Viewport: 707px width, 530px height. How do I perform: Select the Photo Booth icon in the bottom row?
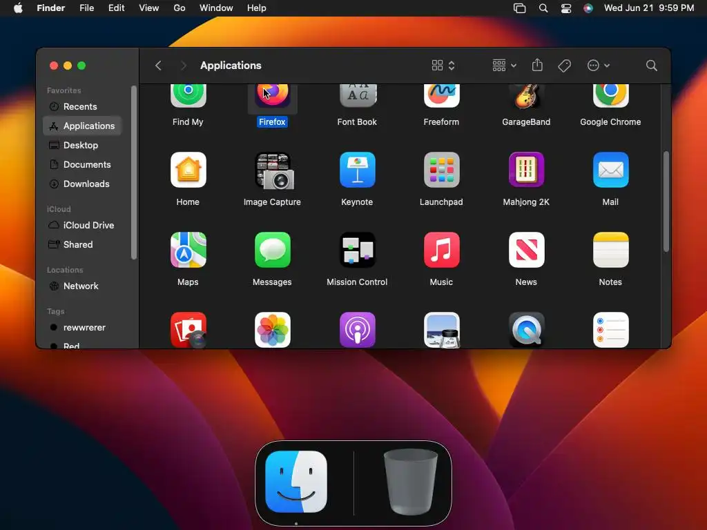point(188,330)
